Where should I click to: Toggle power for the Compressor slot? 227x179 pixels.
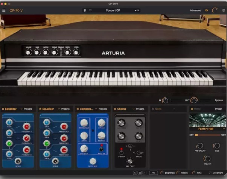pyautogui.click(x=78, y=109)
